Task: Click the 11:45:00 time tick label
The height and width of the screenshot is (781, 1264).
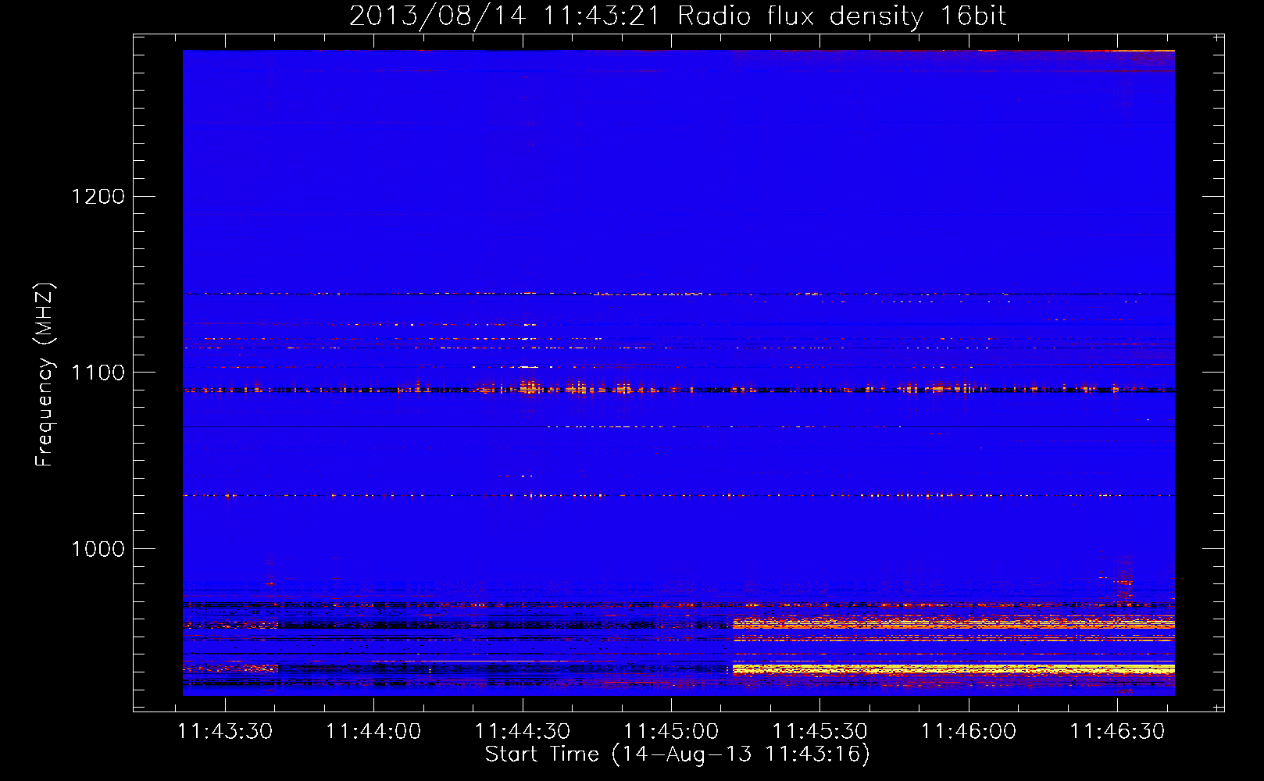Action: pos(671,732)
